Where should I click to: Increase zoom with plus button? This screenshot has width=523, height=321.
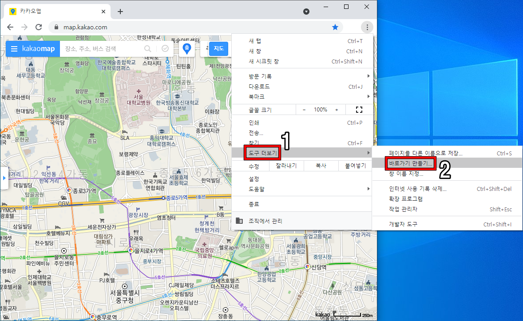[337, 110]
